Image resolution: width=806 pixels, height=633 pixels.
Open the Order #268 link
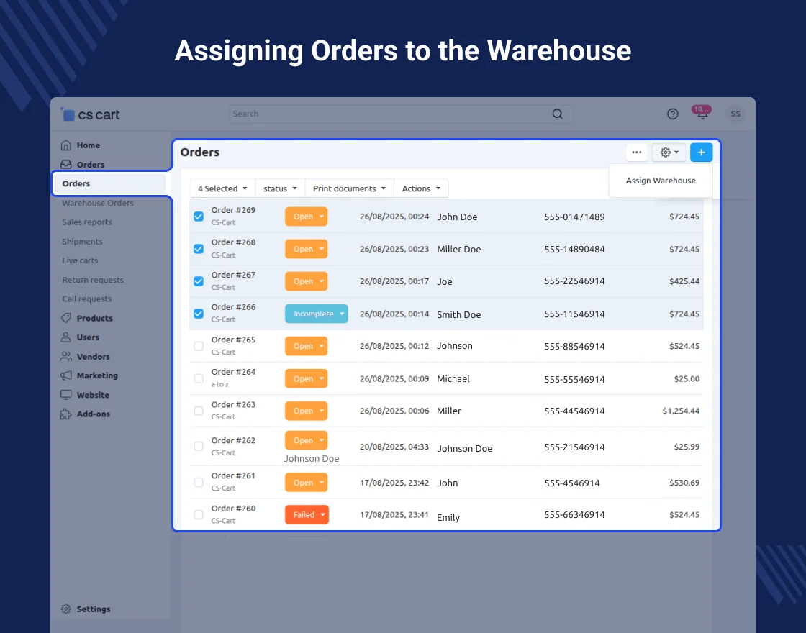[233, 242]
